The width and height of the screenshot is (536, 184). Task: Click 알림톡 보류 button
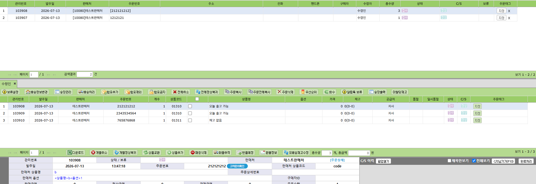[352, 92]
